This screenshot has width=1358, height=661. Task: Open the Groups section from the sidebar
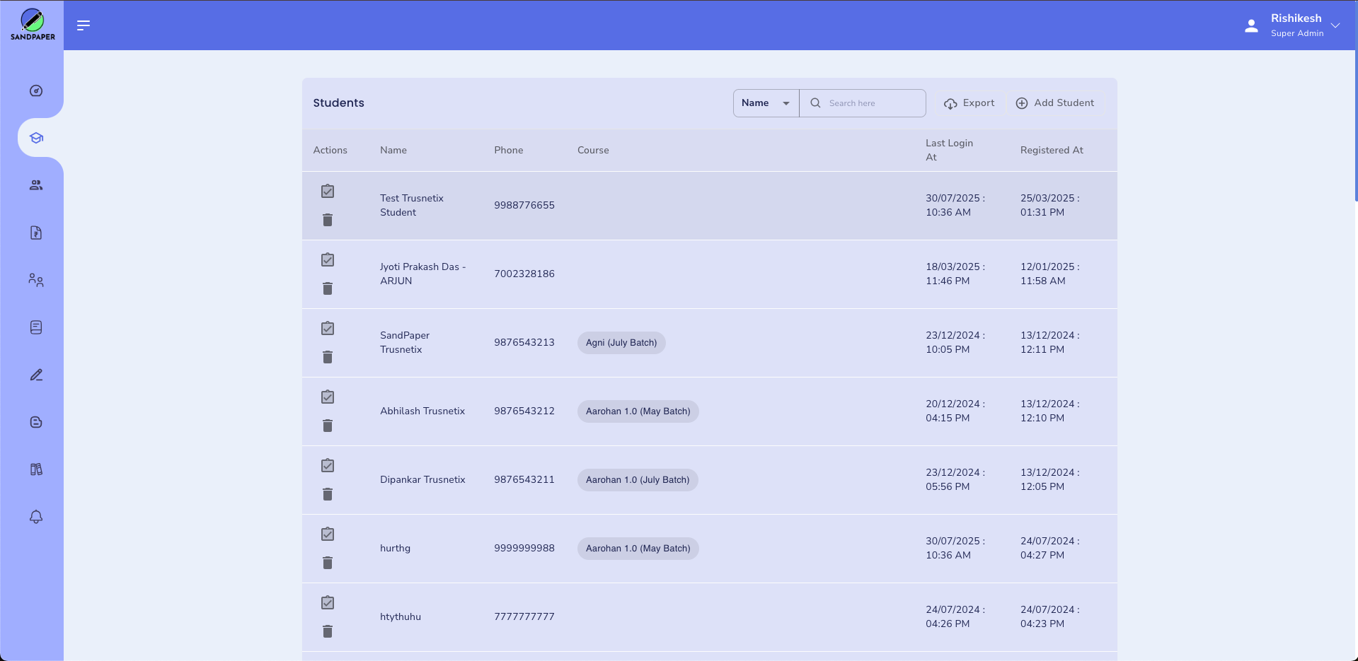pyautogui.click(x=35, y=280)
